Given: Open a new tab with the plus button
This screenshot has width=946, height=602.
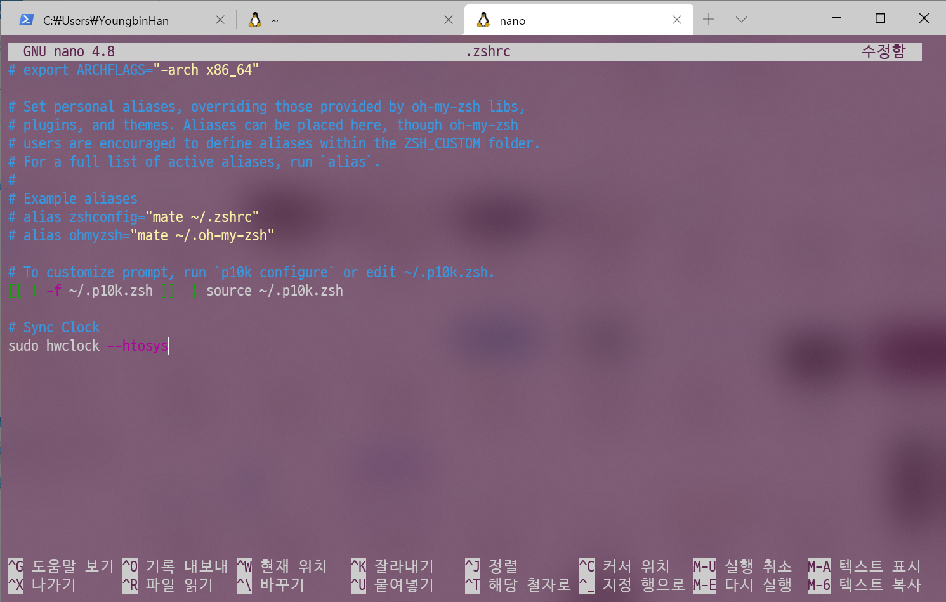Looking at the screenshot, I should [x=709, y=20].
